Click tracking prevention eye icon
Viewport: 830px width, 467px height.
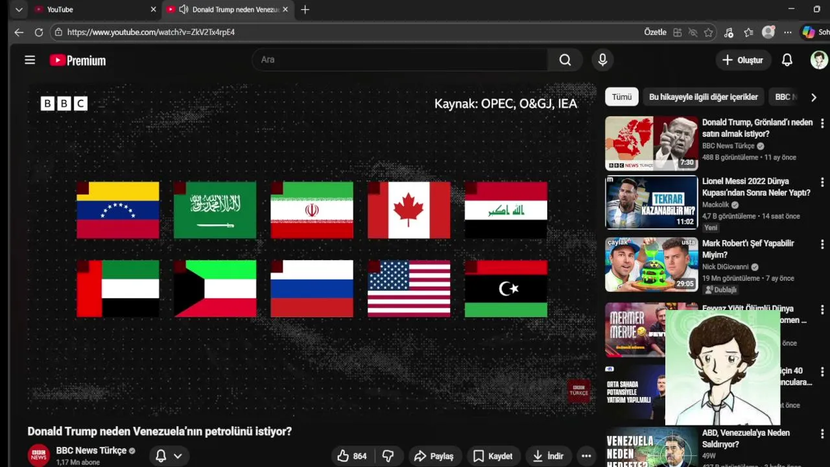(x=693, y=32)
